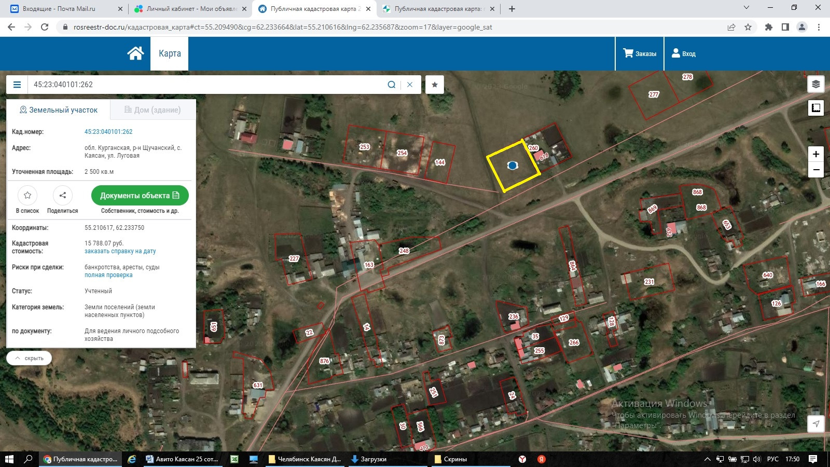
Task: Open the Chrome profile avatar menu
Action: click(x=802, y=27)
